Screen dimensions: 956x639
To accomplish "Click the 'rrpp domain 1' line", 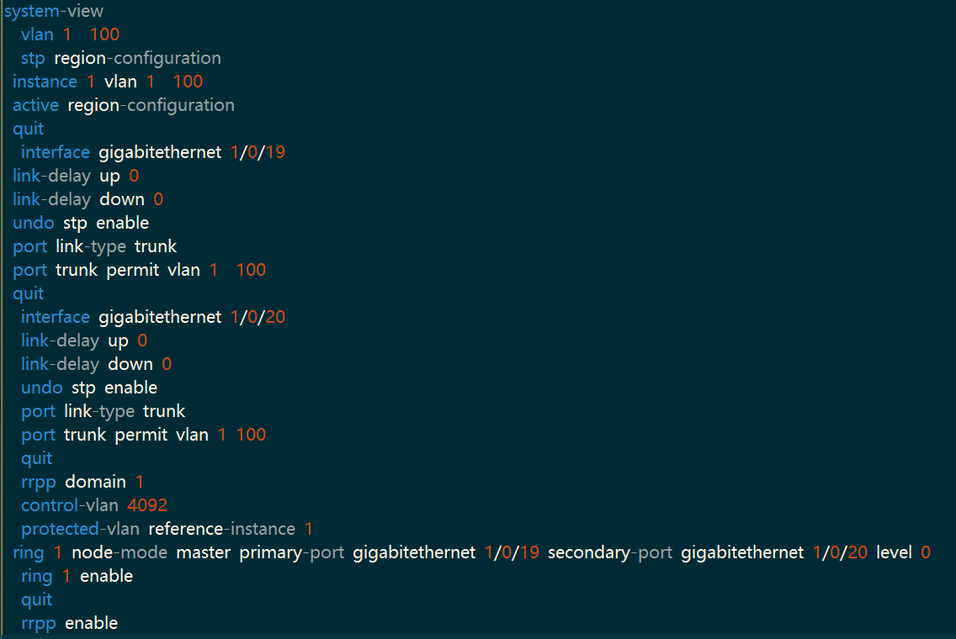I will [82, 482].
